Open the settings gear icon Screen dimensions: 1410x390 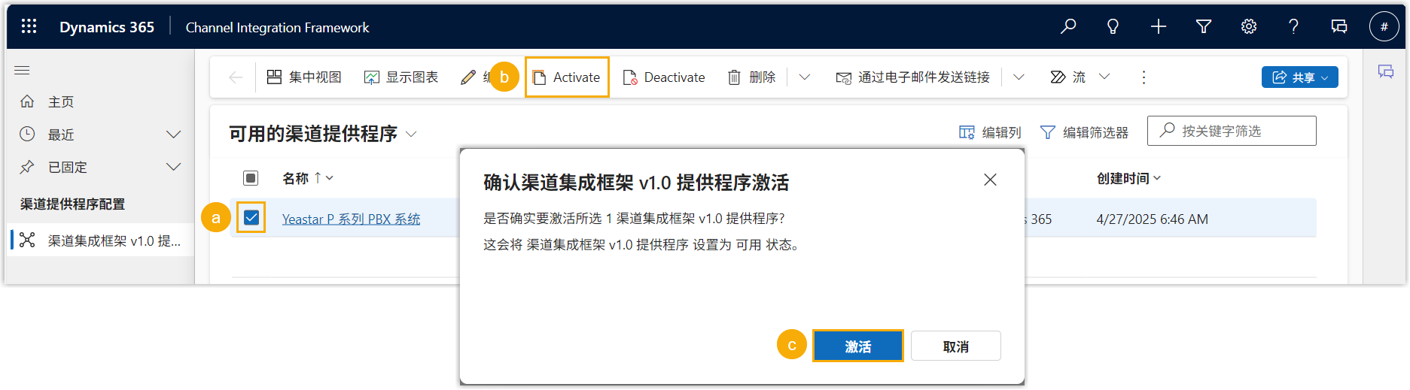1248,27
